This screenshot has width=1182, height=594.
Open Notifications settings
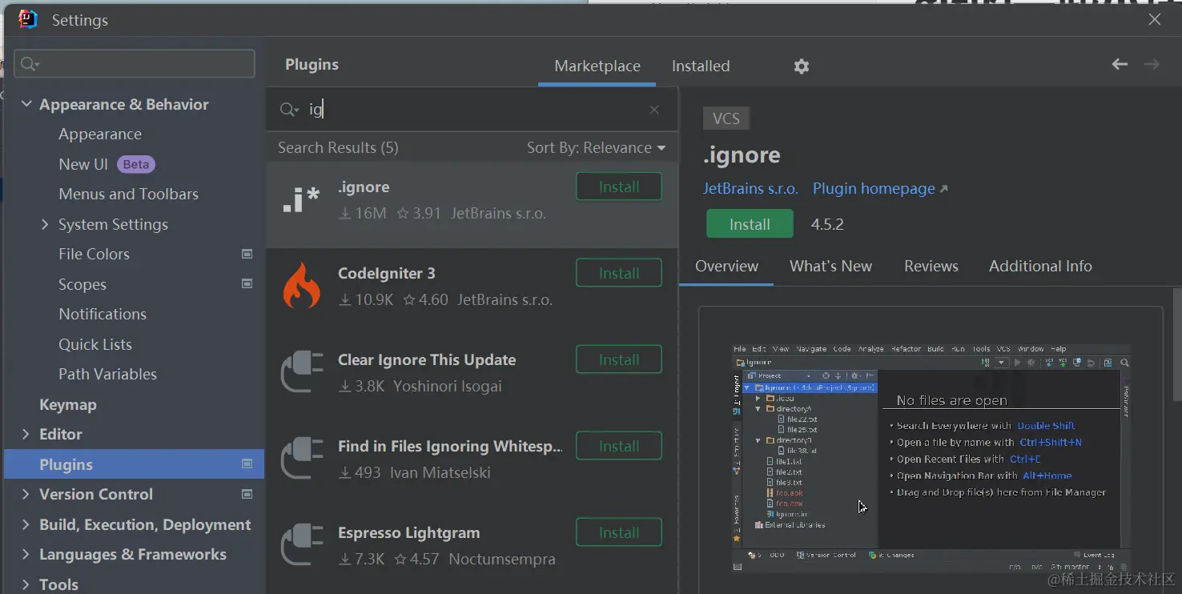[103, 314]
